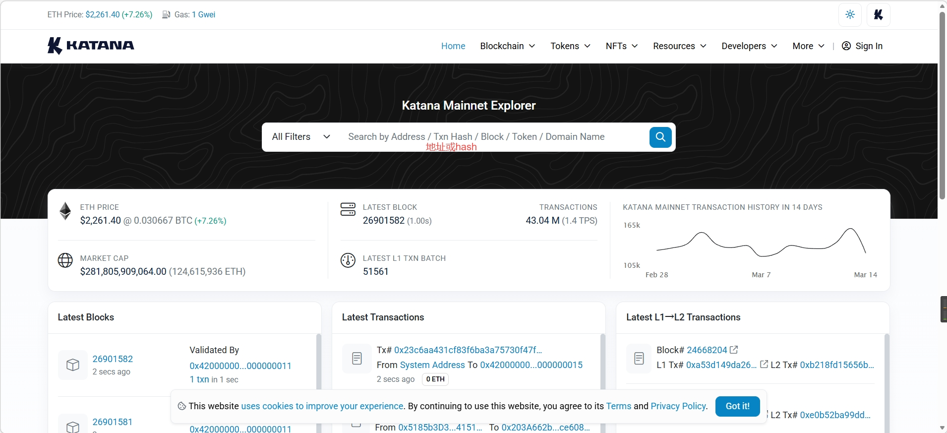Open sender address 0x5185b3D3...4151
The height and width of the screenshot is (433, 947).
(440, 428)
